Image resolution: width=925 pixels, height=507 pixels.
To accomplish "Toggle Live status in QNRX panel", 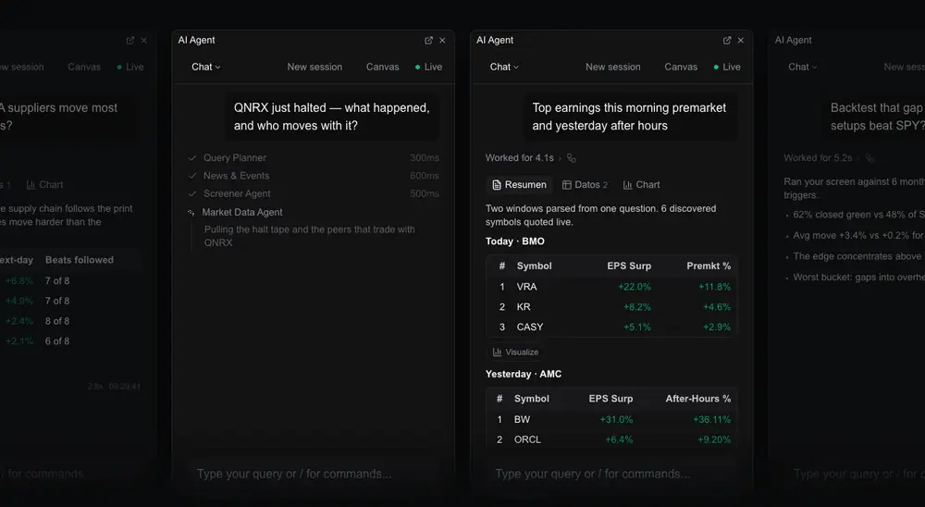I will [x=429, y=67].
